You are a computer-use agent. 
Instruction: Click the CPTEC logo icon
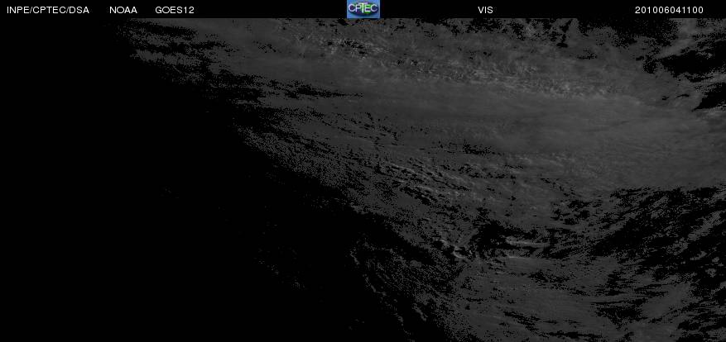363,9
